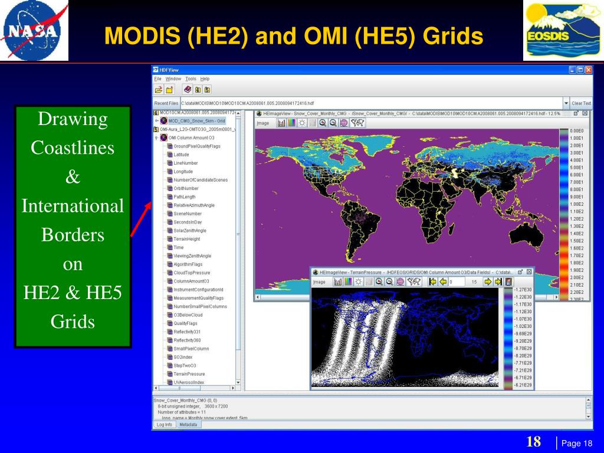Select the Reflectivity331 dataset
This screenshot has height=453, width=604.
[187, 331]
